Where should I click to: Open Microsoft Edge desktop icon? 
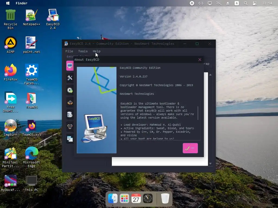(31, 157)
